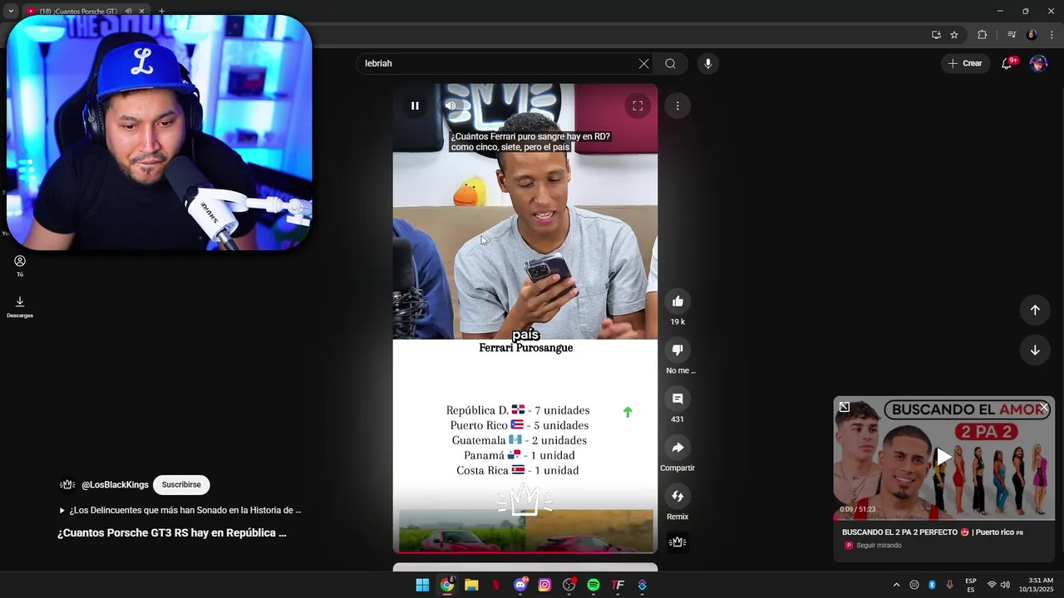Screen dimensions: 1064x598
Task: Start a voice search with the microphone
Action: click(x=707, y=63)
